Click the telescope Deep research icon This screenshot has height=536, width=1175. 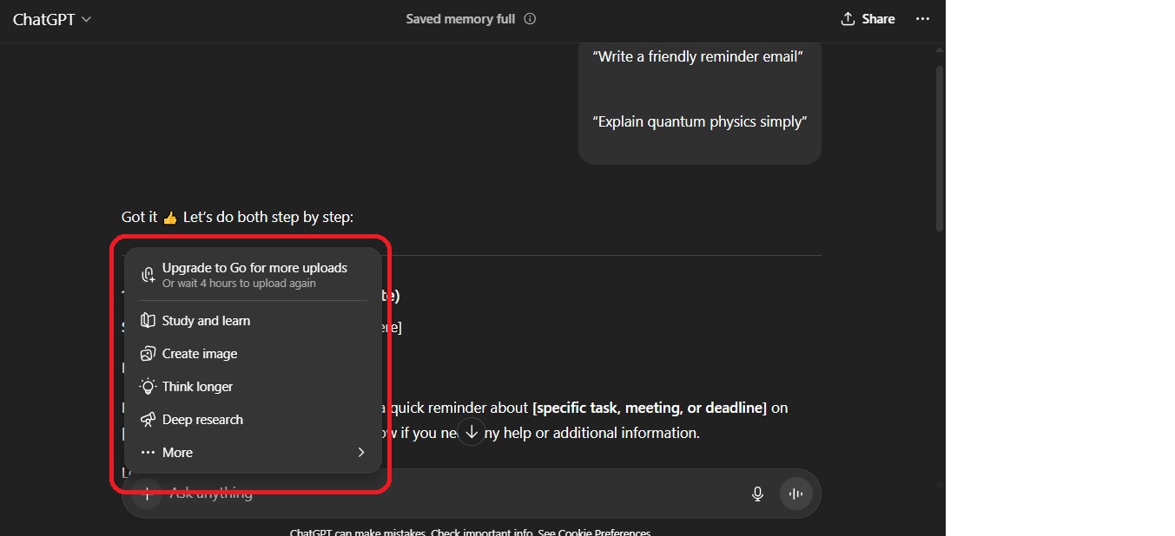click(x=149, y=420)
